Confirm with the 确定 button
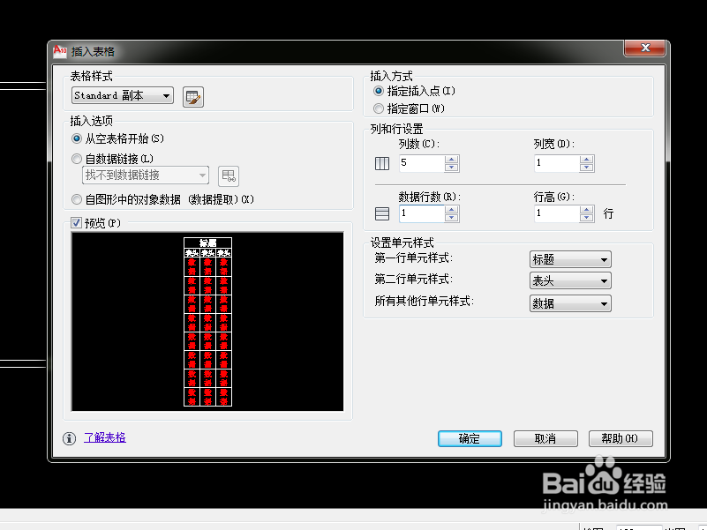Image resolution: width=707 pixels, height=530 pixels. [470, 438]
